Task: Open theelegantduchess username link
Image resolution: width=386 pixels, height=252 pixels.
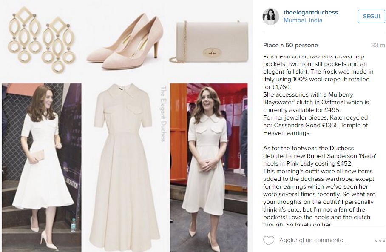Action: (311, 12)
